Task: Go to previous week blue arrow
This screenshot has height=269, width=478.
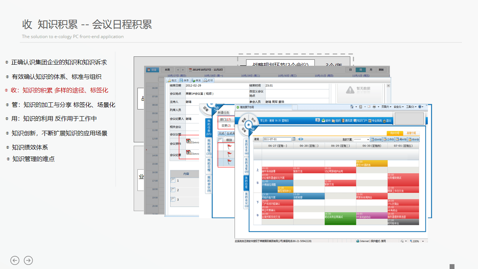Action: click(299, 139)
